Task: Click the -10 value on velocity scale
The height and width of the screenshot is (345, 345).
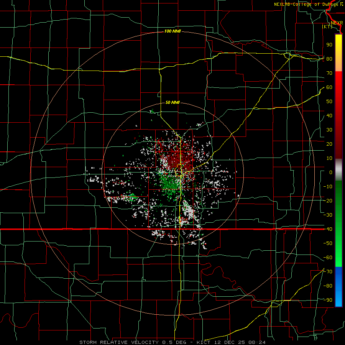Action: pos(328,187)
